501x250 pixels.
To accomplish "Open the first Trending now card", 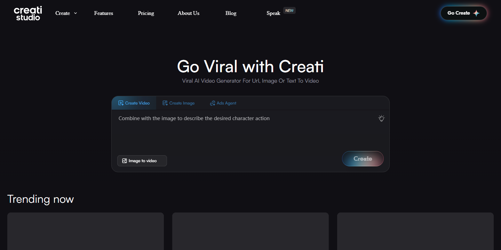I will coord(86,231).
